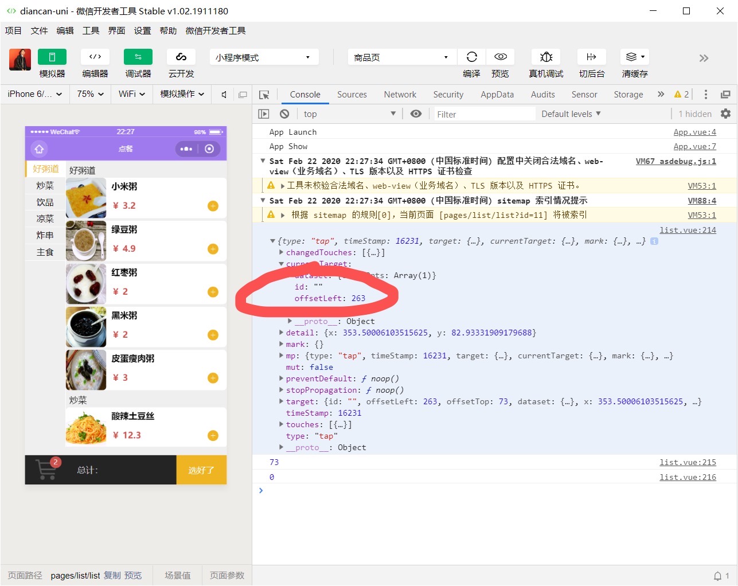Click the preview (预览) eye icon

pyautogui.click(x=500, y=57)
